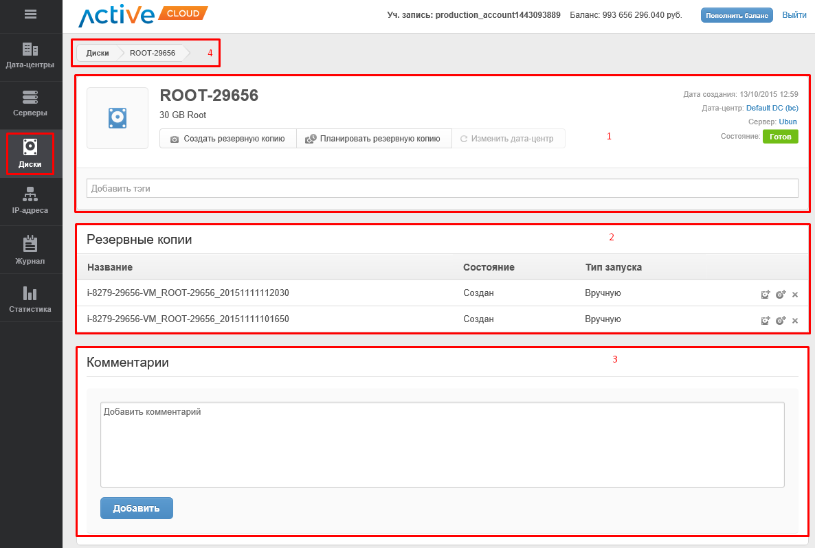Open the IP-адреса section
815x548 pixels.
point(30,201)
